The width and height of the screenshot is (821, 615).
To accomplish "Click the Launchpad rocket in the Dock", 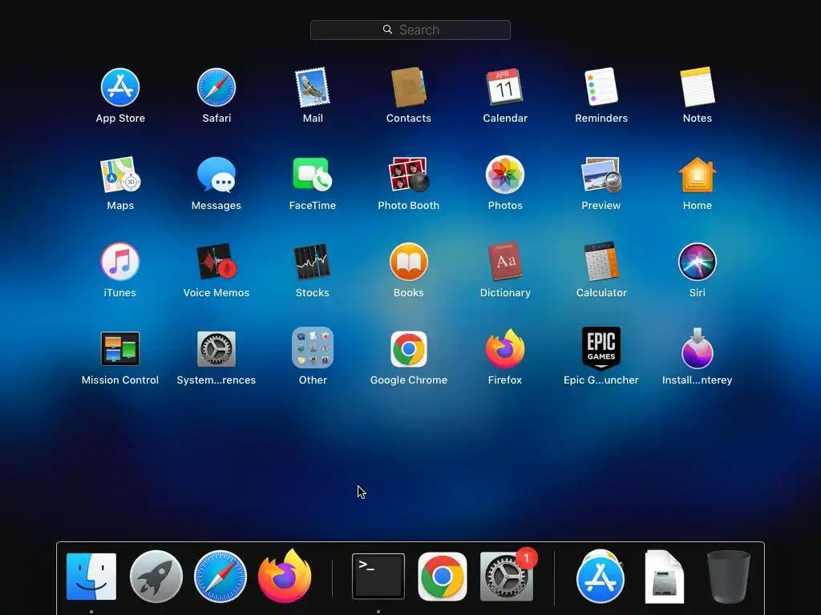I will (156, 577).
